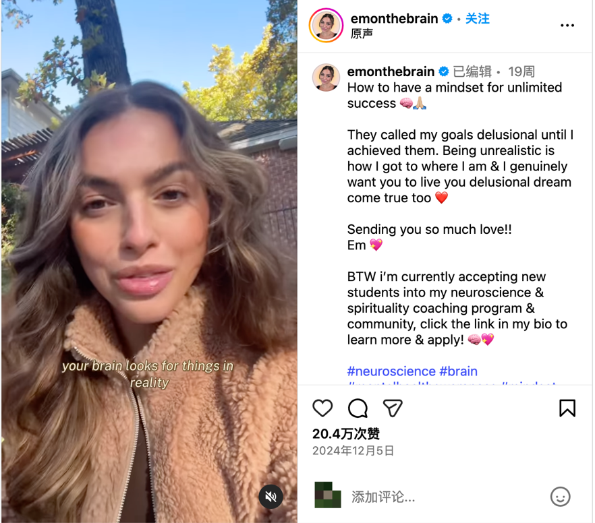The height and width of the screenshot is (523, 595).
Task: Open emonthebrain story from header avatar
Action: coord(326,26)
